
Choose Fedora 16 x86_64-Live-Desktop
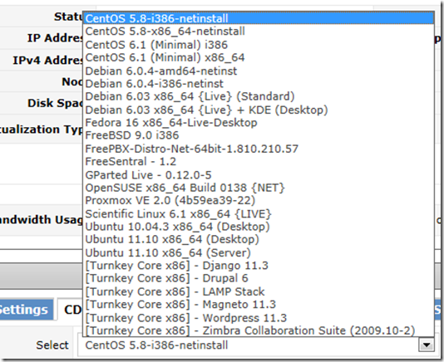point(259,122)
